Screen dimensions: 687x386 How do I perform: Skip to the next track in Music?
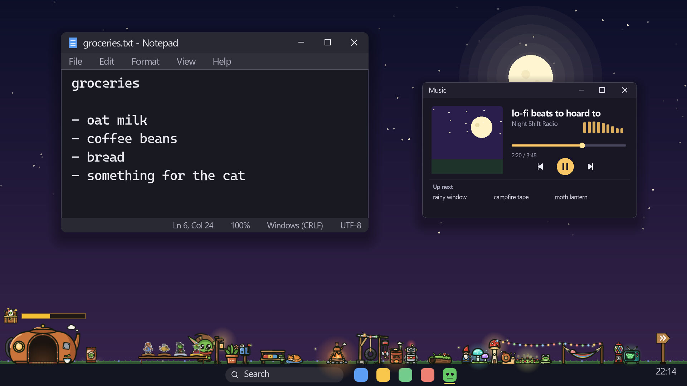(590, 167)
